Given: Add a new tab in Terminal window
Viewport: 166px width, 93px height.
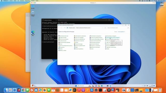Looking at the screenshot, I should pyautogui.click(x=59, y=20).
